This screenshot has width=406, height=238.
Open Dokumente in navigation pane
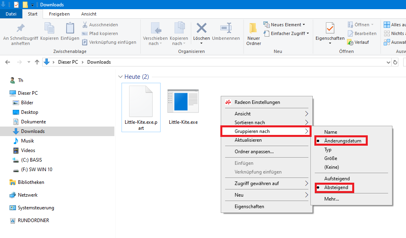point(29,122)
